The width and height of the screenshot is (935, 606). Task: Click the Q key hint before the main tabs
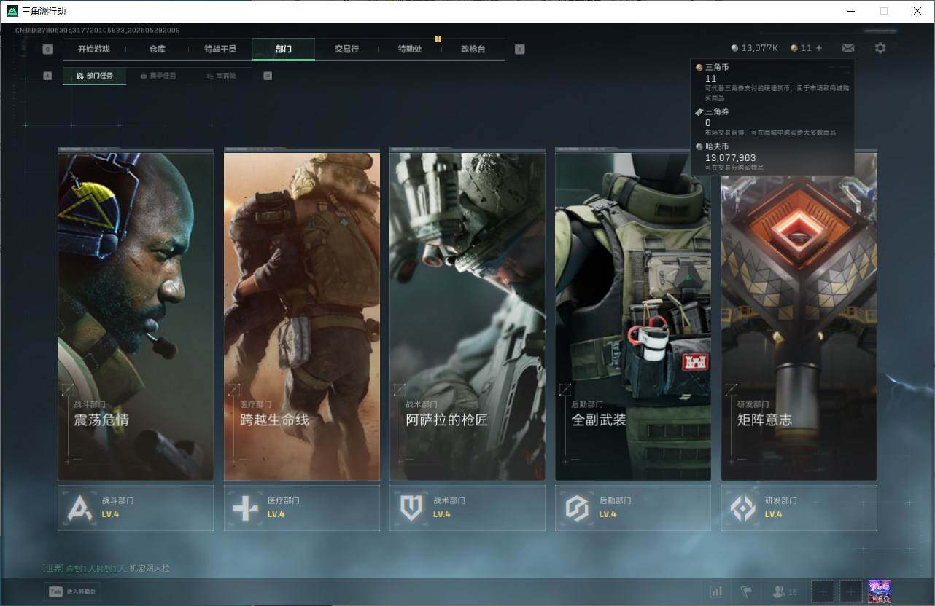coord(47,50)
